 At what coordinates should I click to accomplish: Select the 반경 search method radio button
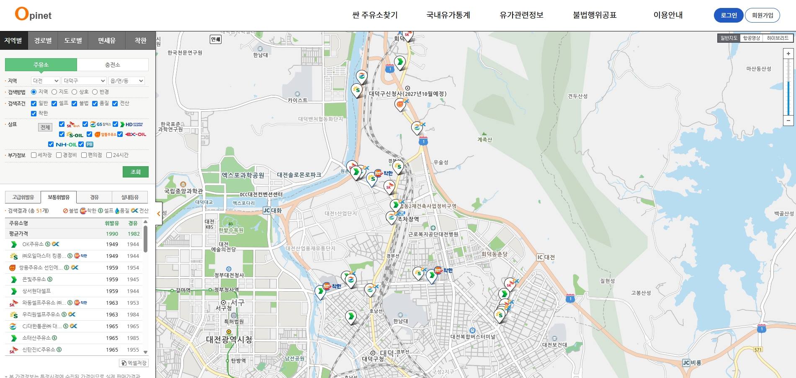pyautogui.click(x=95, y=92)
